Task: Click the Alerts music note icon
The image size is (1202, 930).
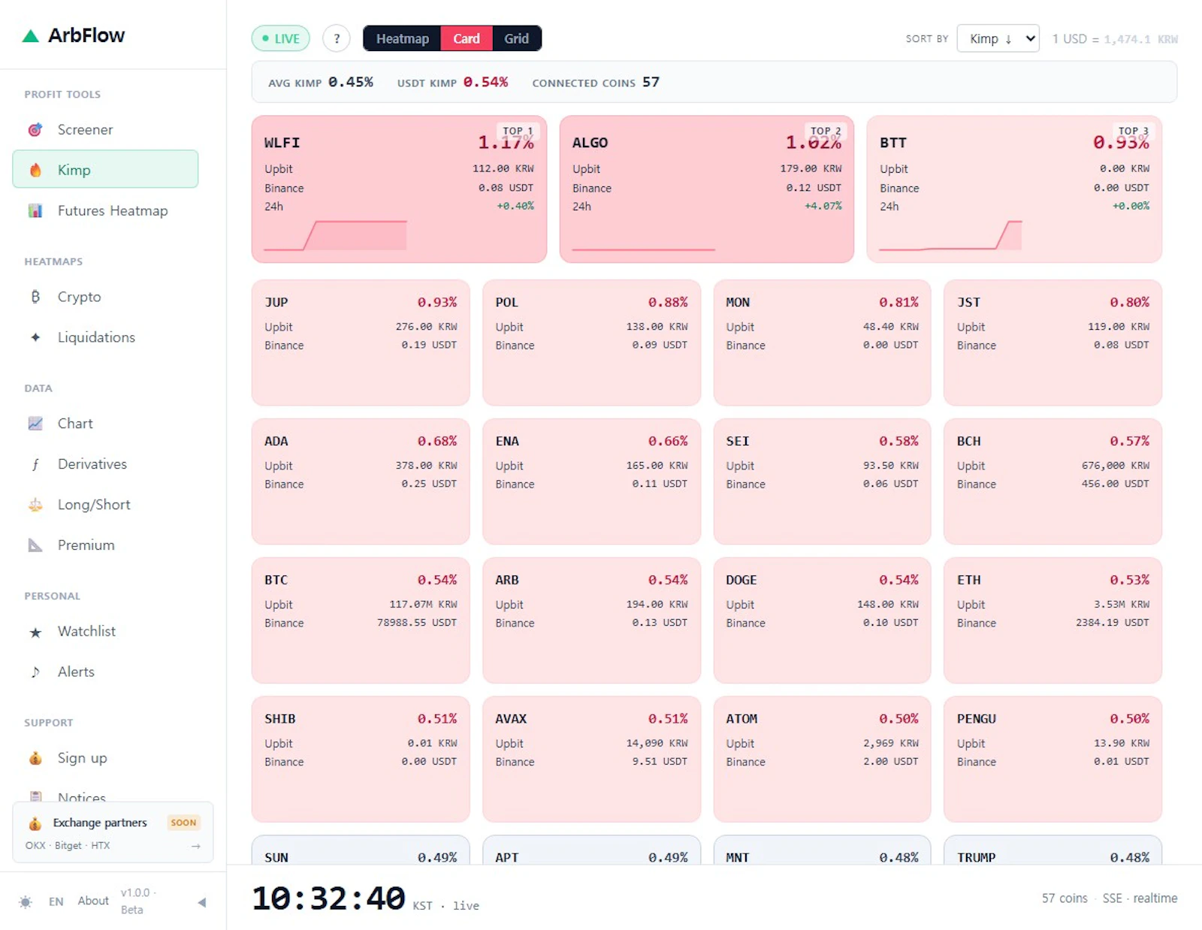Action: [x=35, y=672]
